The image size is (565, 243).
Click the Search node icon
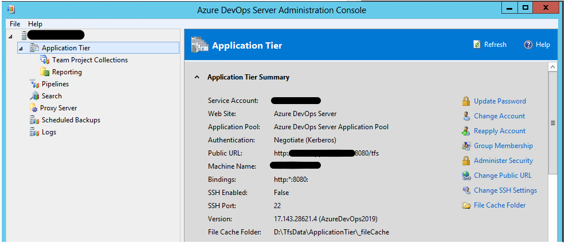tap(34, 96)
